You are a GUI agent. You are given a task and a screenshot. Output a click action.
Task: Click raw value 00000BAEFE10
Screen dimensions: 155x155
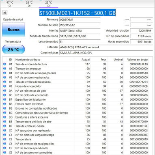pyautogui.click(x=138, y=64)
